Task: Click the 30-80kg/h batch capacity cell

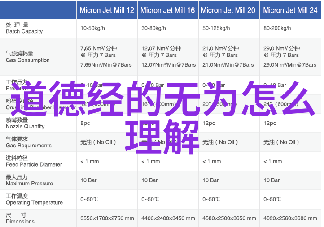Action: 153,28
